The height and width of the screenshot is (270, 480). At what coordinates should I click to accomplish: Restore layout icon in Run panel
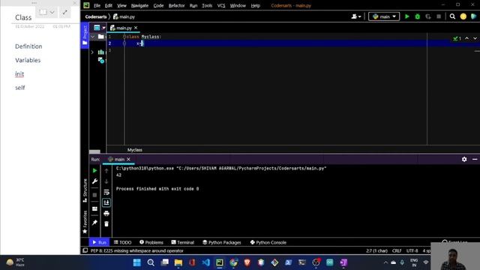94,208
